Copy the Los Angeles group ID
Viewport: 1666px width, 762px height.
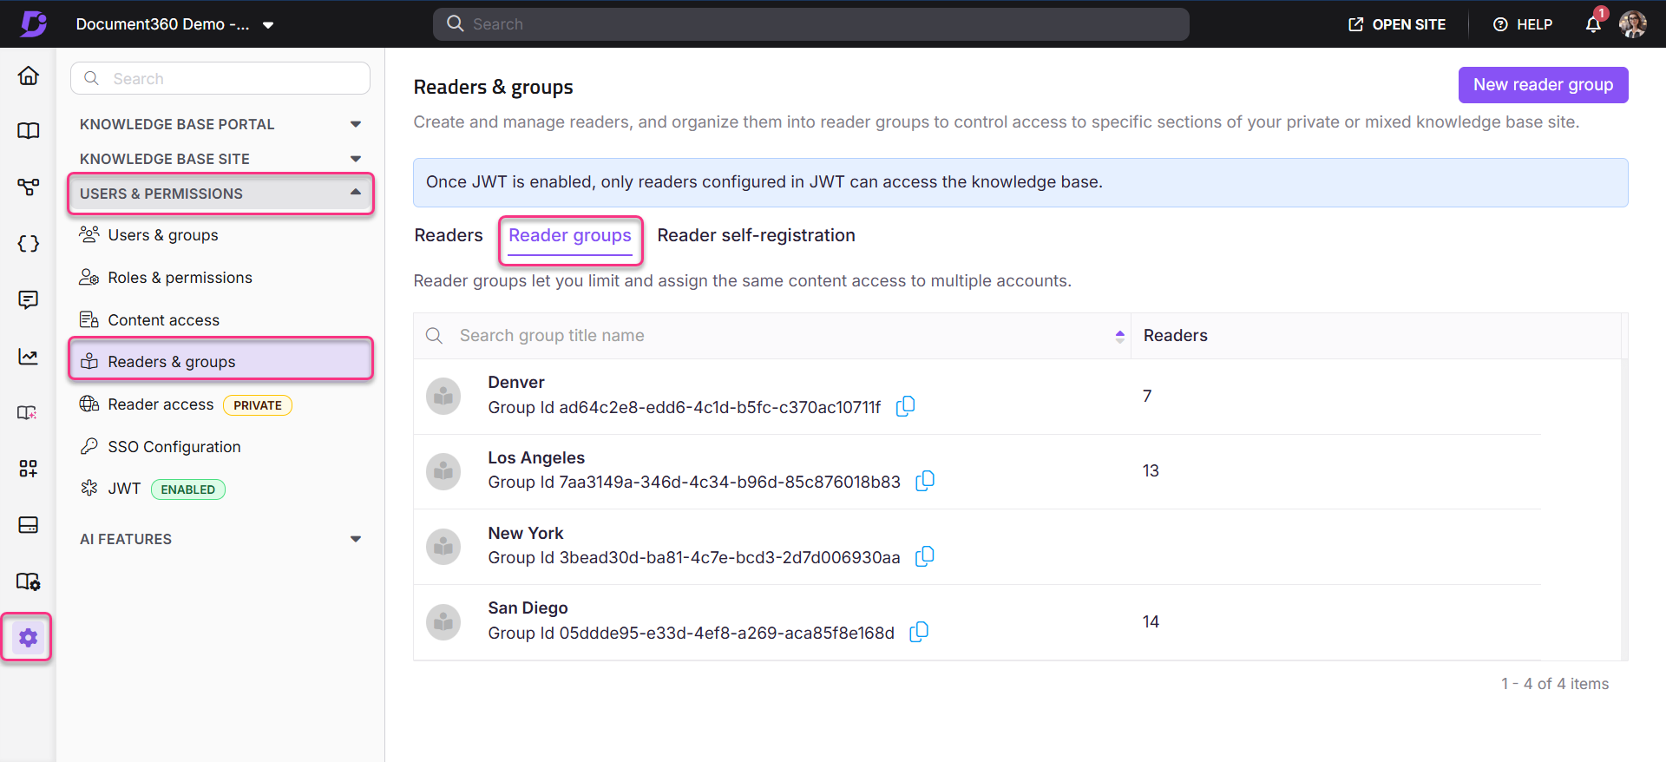click(x=925, y=481)
